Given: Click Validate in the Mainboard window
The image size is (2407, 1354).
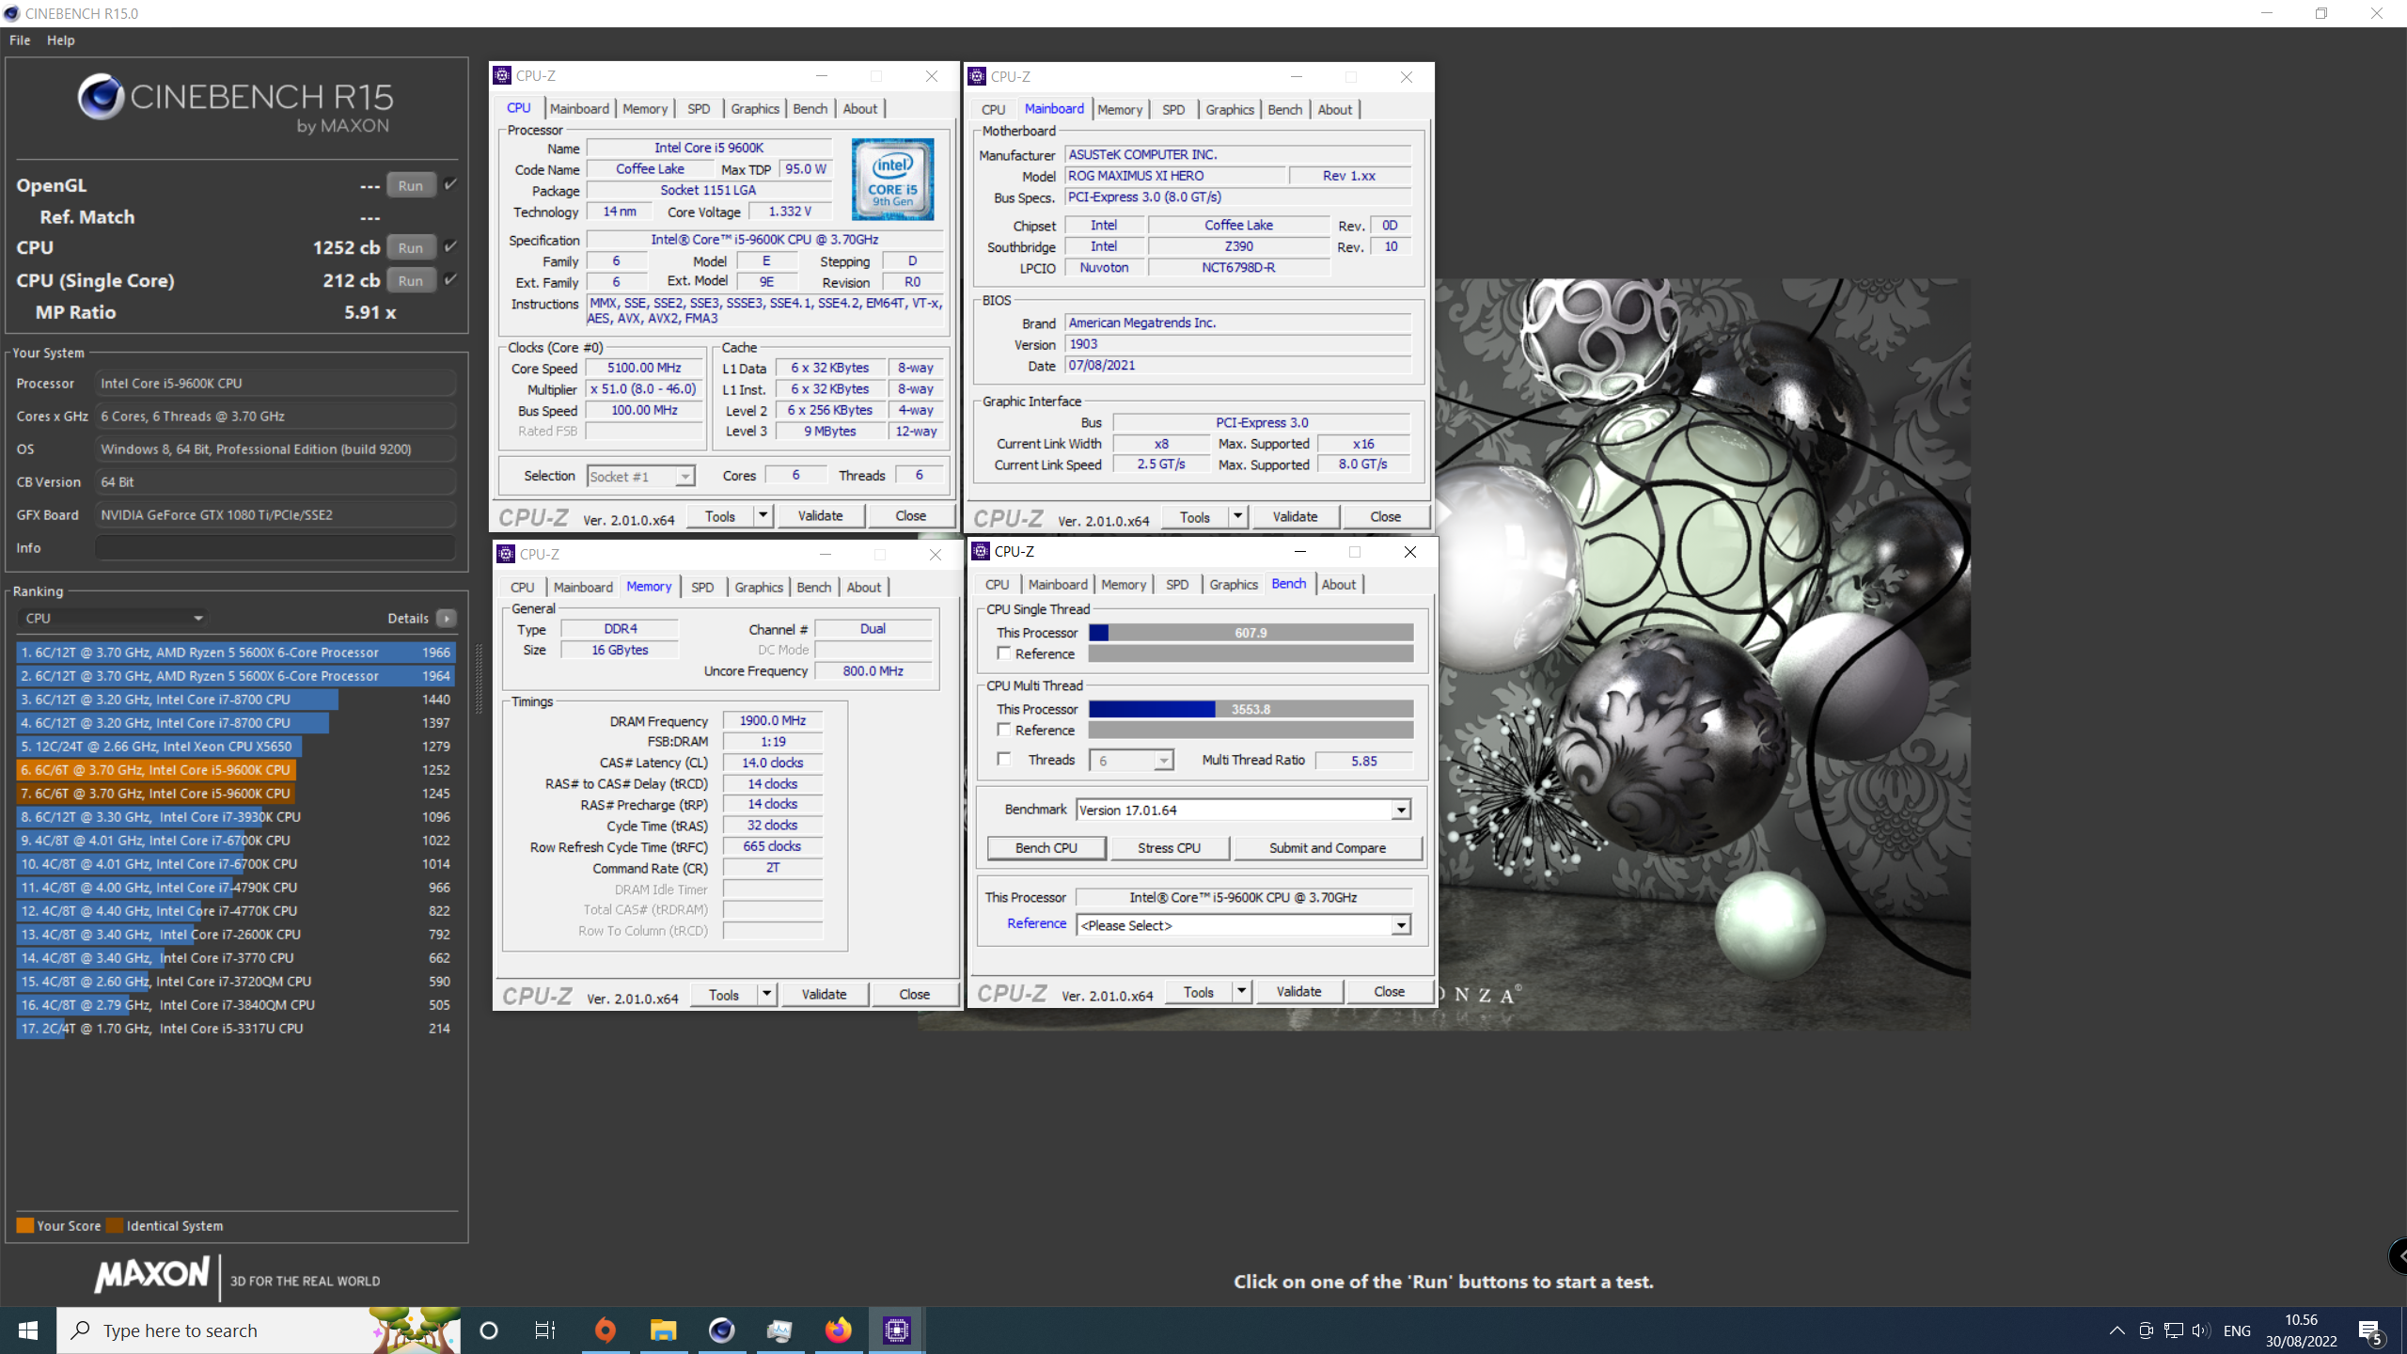Looking at the screenshot, I should [1295, 516].
